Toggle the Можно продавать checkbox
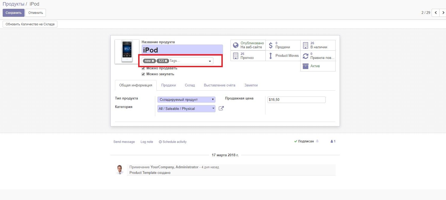This screenshot has height=200, width=446. [x=143, y=68]
